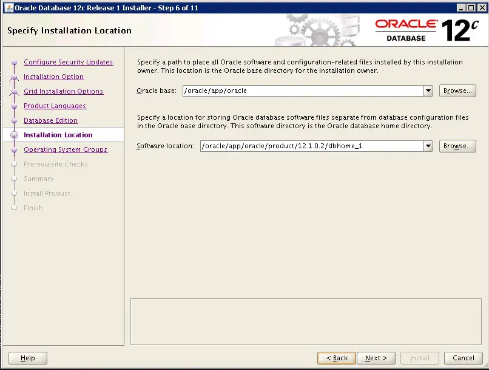Close the installer window

(482, 8)
